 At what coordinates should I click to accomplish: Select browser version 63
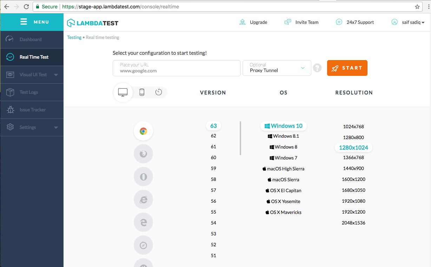click(213, 126)
